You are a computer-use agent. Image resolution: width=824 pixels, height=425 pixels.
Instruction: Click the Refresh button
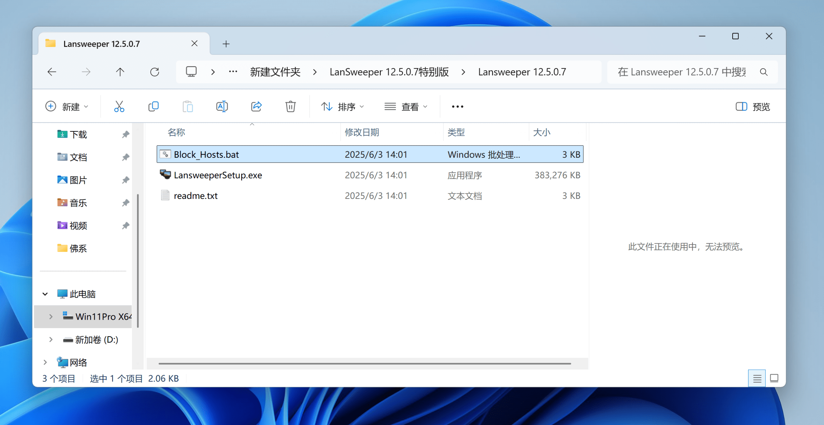point(154,72)
